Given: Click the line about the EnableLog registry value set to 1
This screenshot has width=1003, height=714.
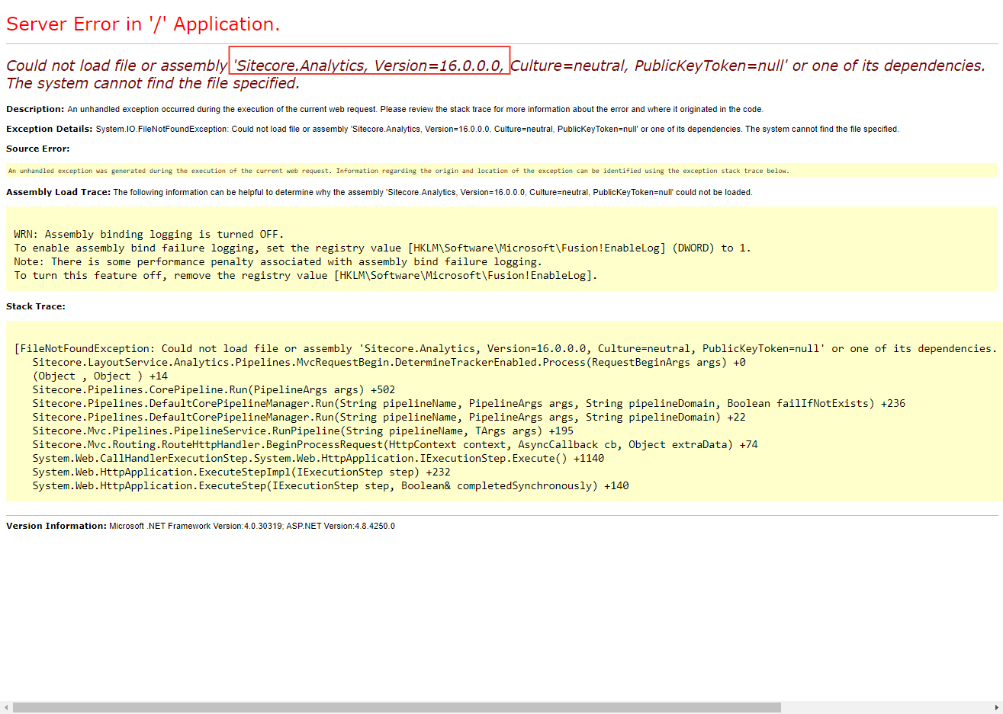Looking at the screenshot, I should click(382, 248).
